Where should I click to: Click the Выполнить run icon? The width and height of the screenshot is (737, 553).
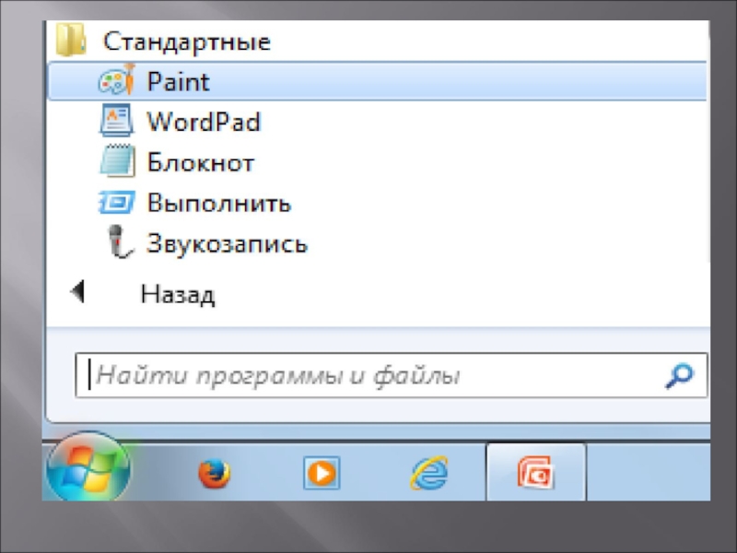[x=117, y=202]
